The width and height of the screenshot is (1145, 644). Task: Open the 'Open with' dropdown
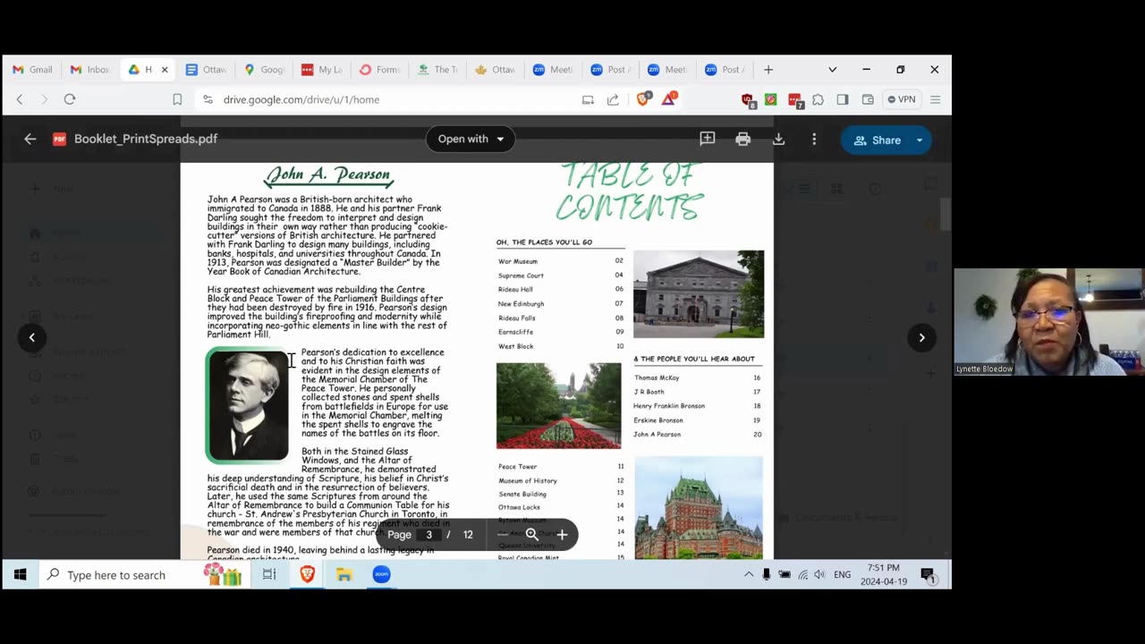471,139
